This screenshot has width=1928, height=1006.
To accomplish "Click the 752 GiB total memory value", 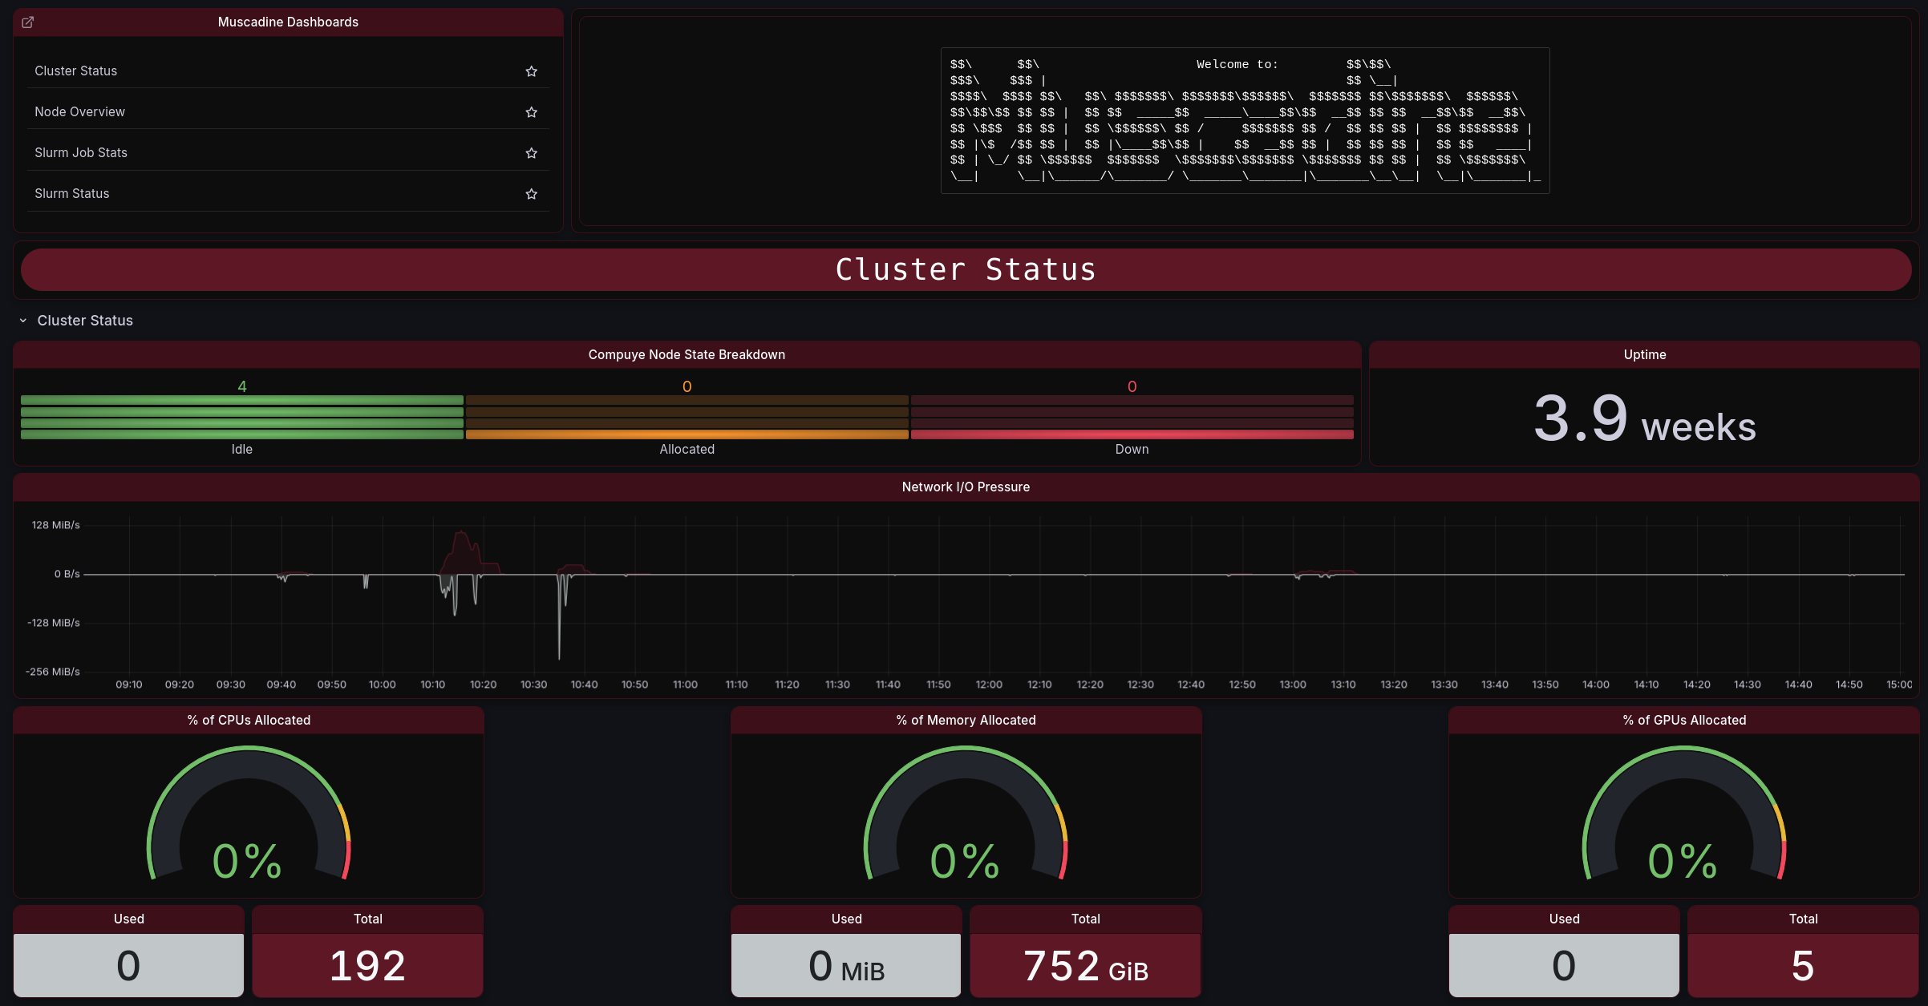I will pyautogui.click(x=1086, y=966).
